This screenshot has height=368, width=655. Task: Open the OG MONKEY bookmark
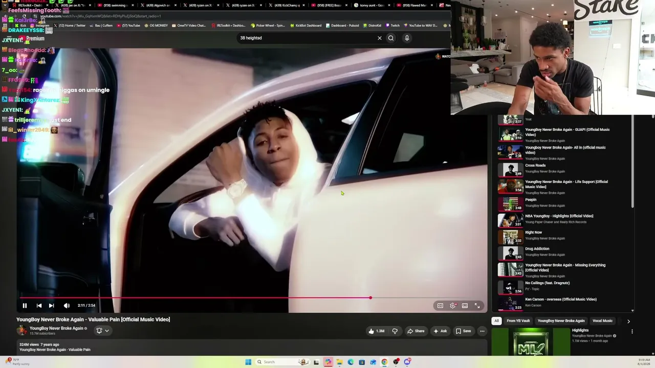(x=156, y=26)
